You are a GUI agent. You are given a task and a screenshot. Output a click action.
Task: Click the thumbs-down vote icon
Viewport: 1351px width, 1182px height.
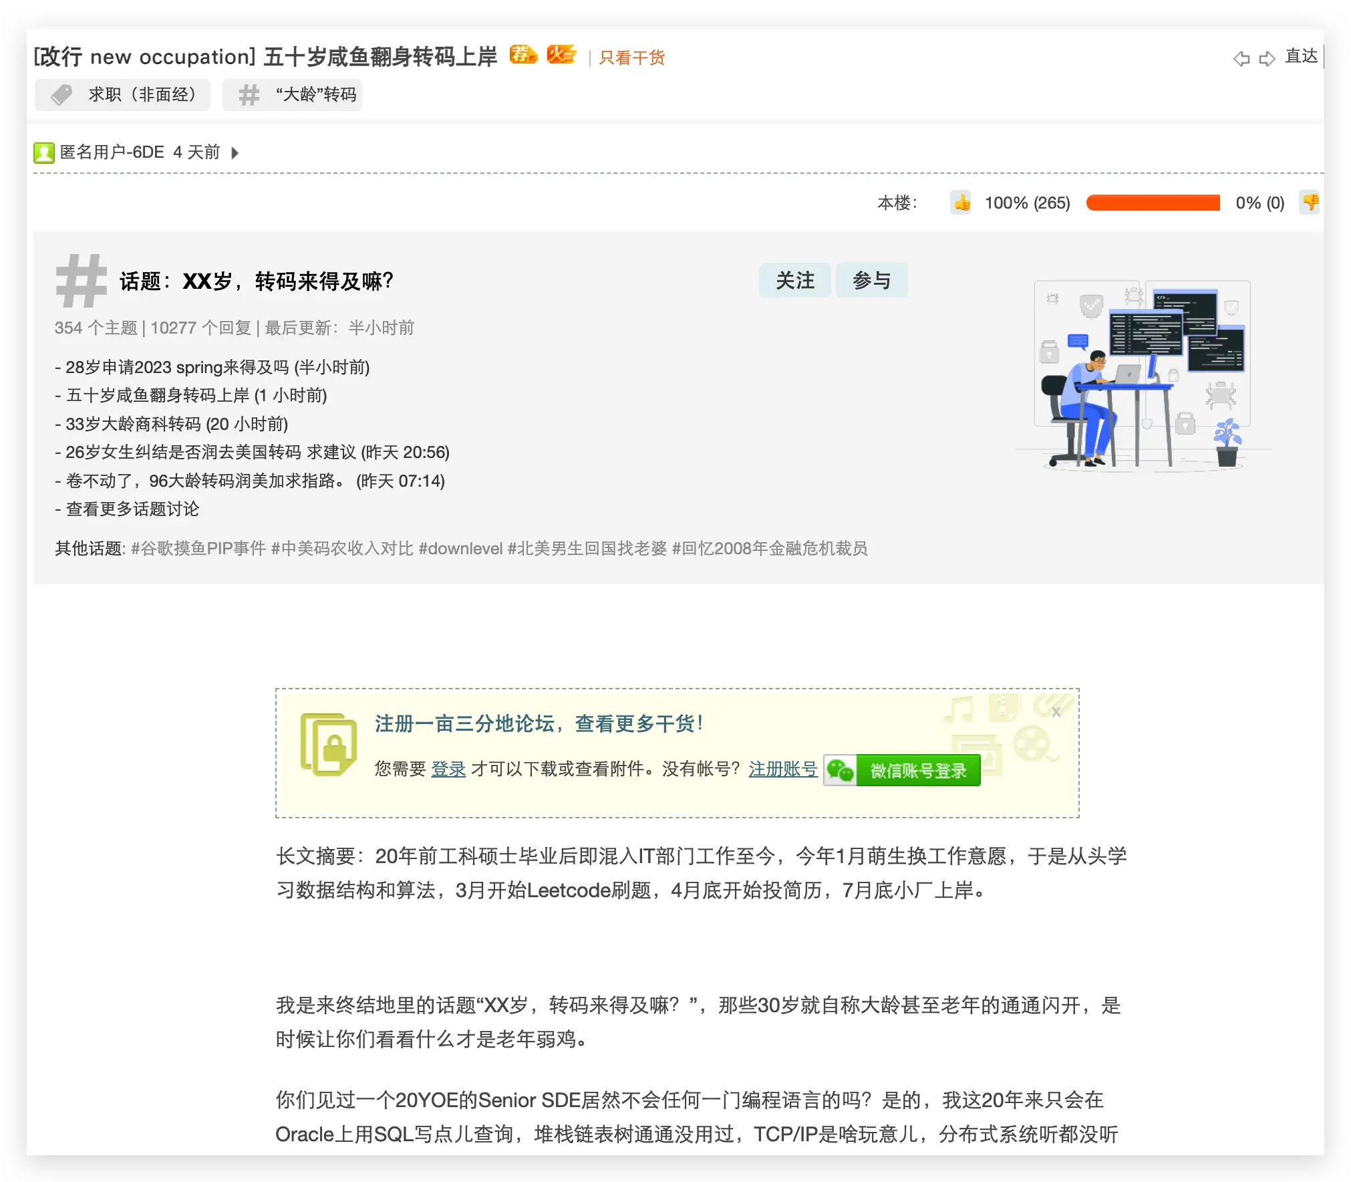pyautogui.click(x=1310, y=202)
